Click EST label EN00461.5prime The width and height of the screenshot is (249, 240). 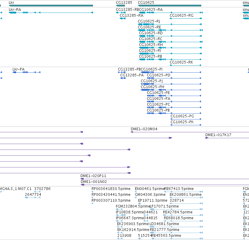(x=150, y=189)
